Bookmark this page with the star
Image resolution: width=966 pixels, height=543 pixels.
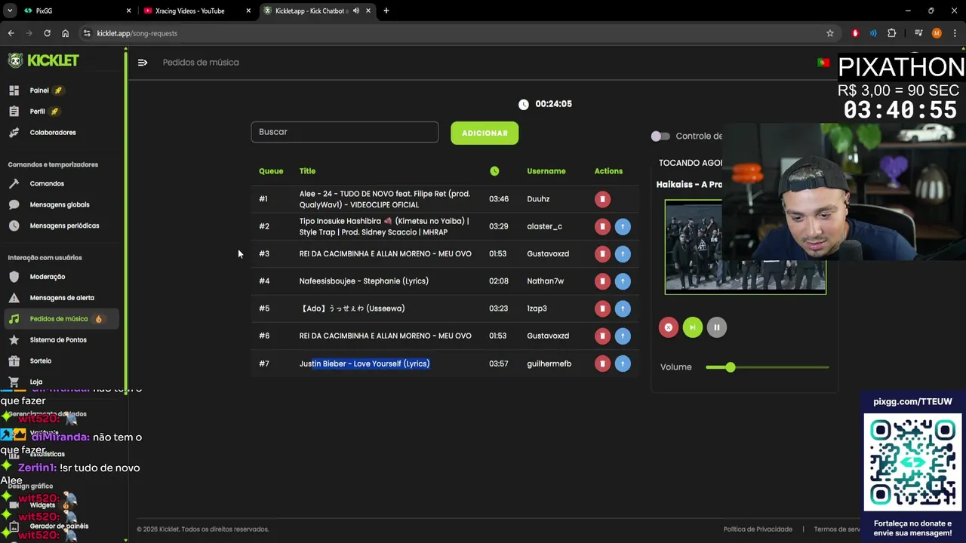[830, 33]
